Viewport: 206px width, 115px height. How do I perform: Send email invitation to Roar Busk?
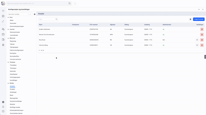(x=197, y=40)
